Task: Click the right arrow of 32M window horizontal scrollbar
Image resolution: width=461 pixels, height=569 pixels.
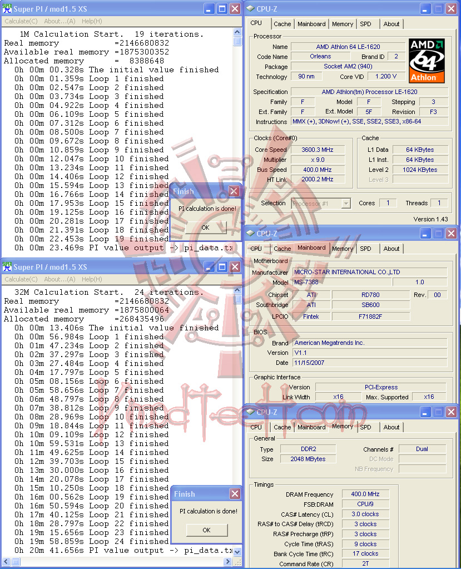Action: tap(227, 562)
